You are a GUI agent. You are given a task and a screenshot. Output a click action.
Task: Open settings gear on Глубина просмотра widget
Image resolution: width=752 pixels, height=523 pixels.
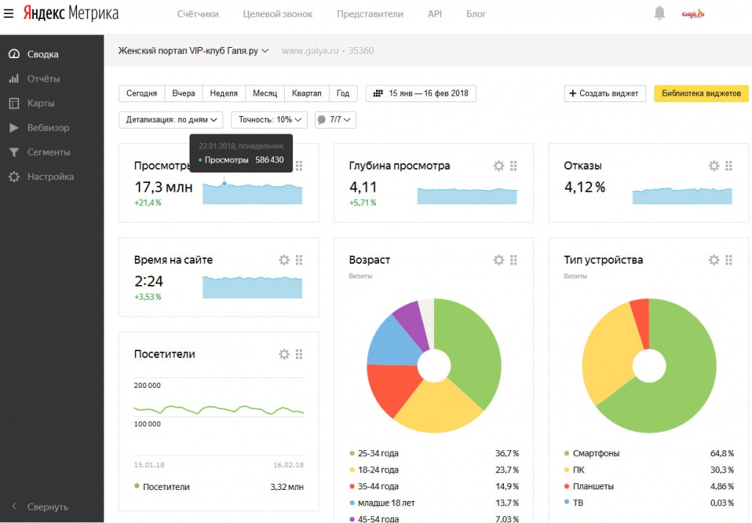pos(499,166)
